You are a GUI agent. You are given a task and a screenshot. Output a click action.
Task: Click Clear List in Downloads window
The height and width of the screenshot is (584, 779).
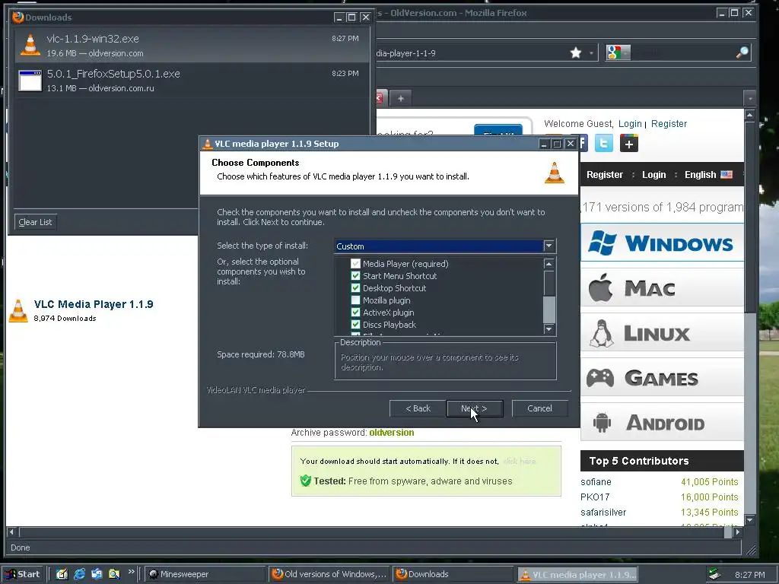tap(35, 222)
